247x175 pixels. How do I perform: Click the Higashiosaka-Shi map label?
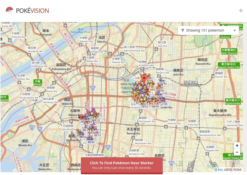220,115
